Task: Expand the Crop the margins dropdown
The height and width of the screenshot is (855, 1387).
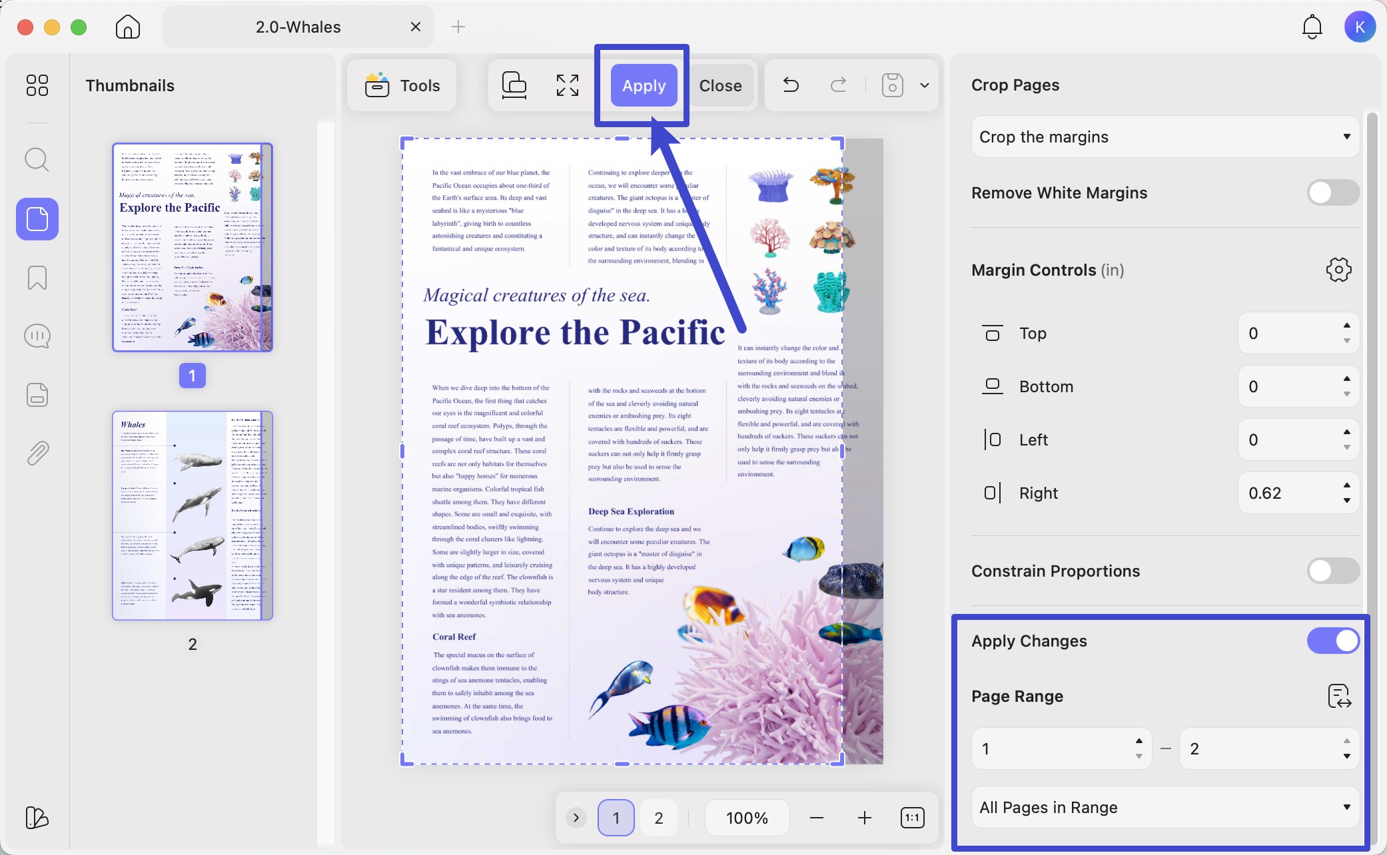Action: pyautogui.click(x=1165, y=137)
